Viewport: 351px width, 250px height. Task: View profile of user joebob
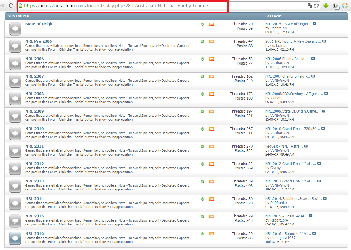click(276, 98)
